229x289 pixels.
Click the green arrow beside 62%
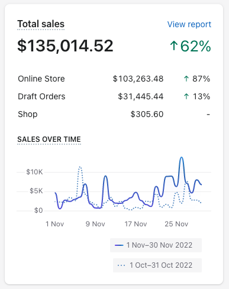174,46
